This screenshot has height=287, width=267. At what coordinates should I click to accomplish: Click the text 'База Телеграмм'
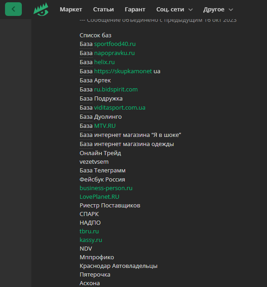[x=102, y=171]
